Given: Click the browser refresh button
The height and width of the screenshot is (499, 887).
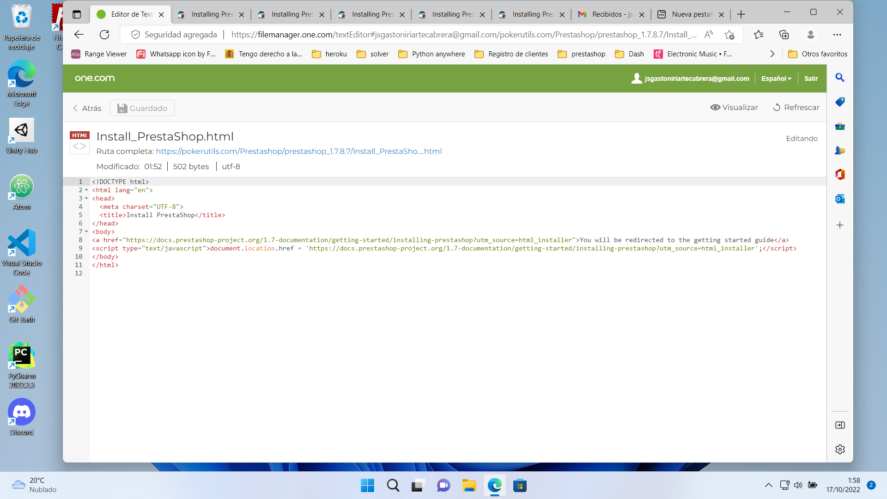Looking at the screenshot, I should click(x=104, y=35).
